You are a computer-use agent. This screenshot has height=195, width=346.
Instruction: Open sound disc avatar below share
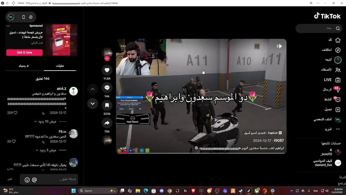[x=107, y=140]
